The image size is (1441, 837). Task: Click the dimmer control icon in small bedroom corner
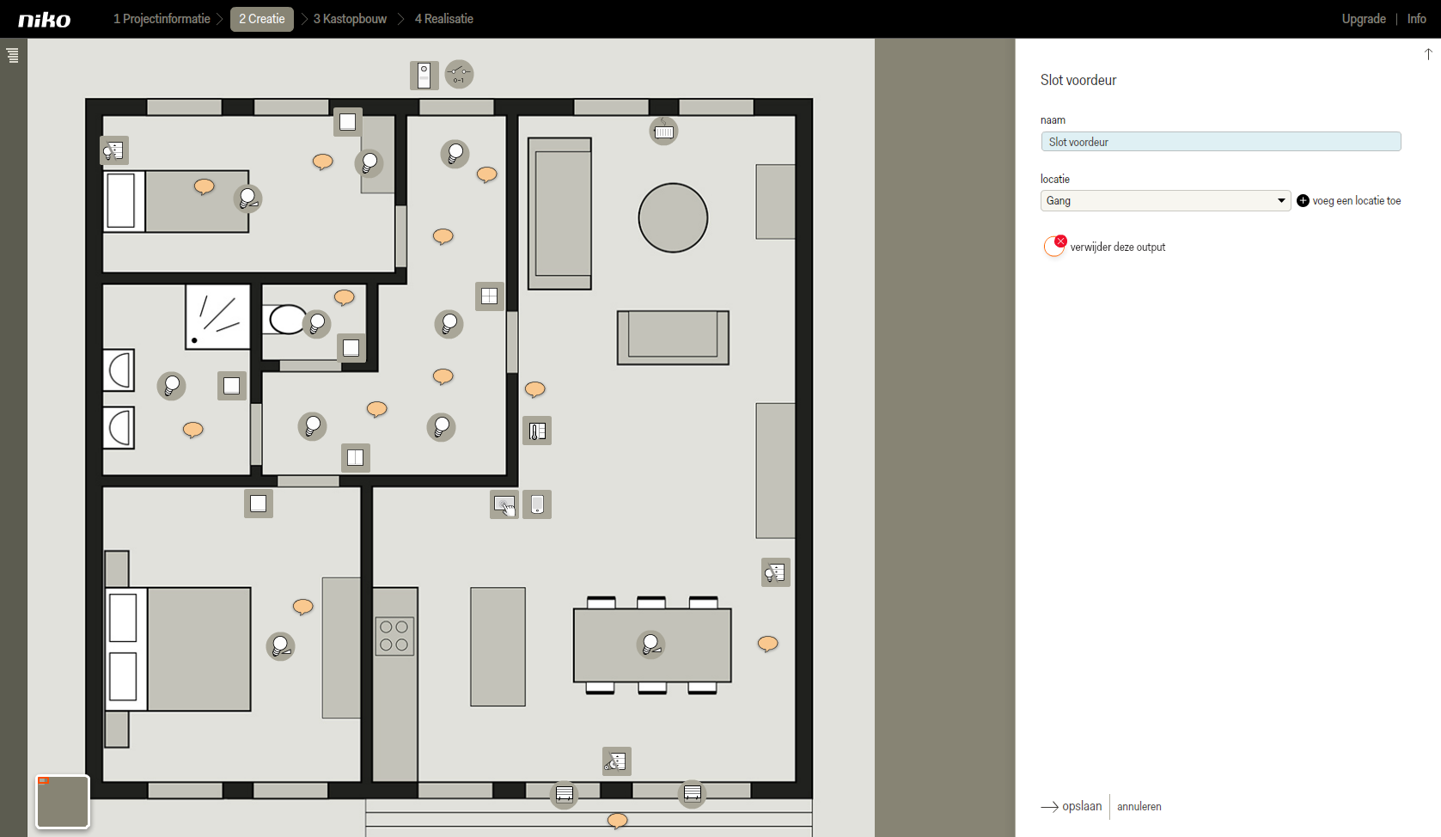[x=114, y=150]
